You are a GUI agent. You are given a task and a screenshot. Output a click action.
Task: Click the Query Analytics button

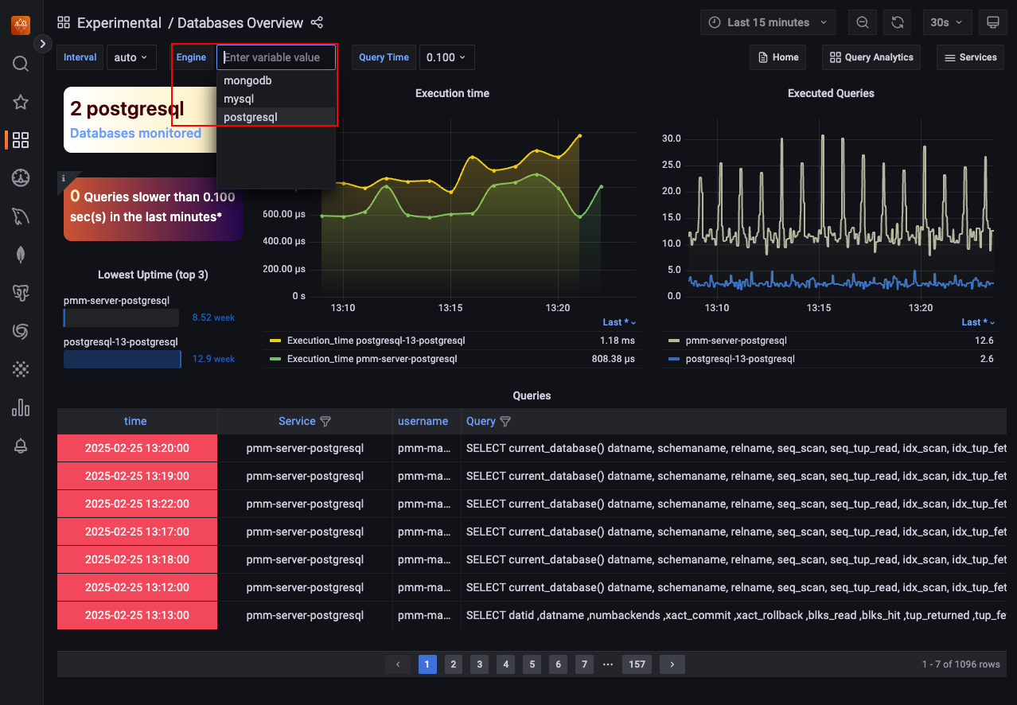click(x=871, y=57)
